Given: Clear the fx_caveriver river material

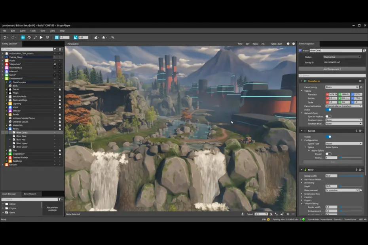Looking at the screenshot, I should (357, 190).
